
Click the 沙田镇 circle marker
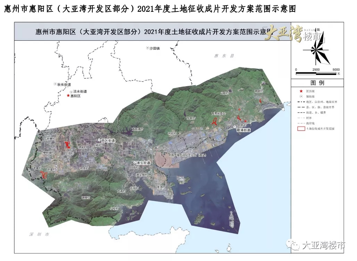[147, 49]
